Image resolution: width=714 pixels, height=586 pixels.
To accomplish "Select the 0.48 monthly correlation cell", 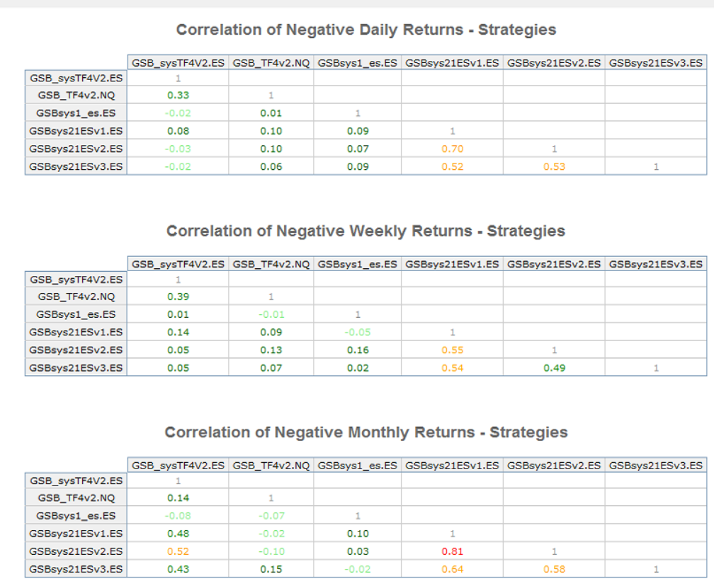I will (178, 534).
